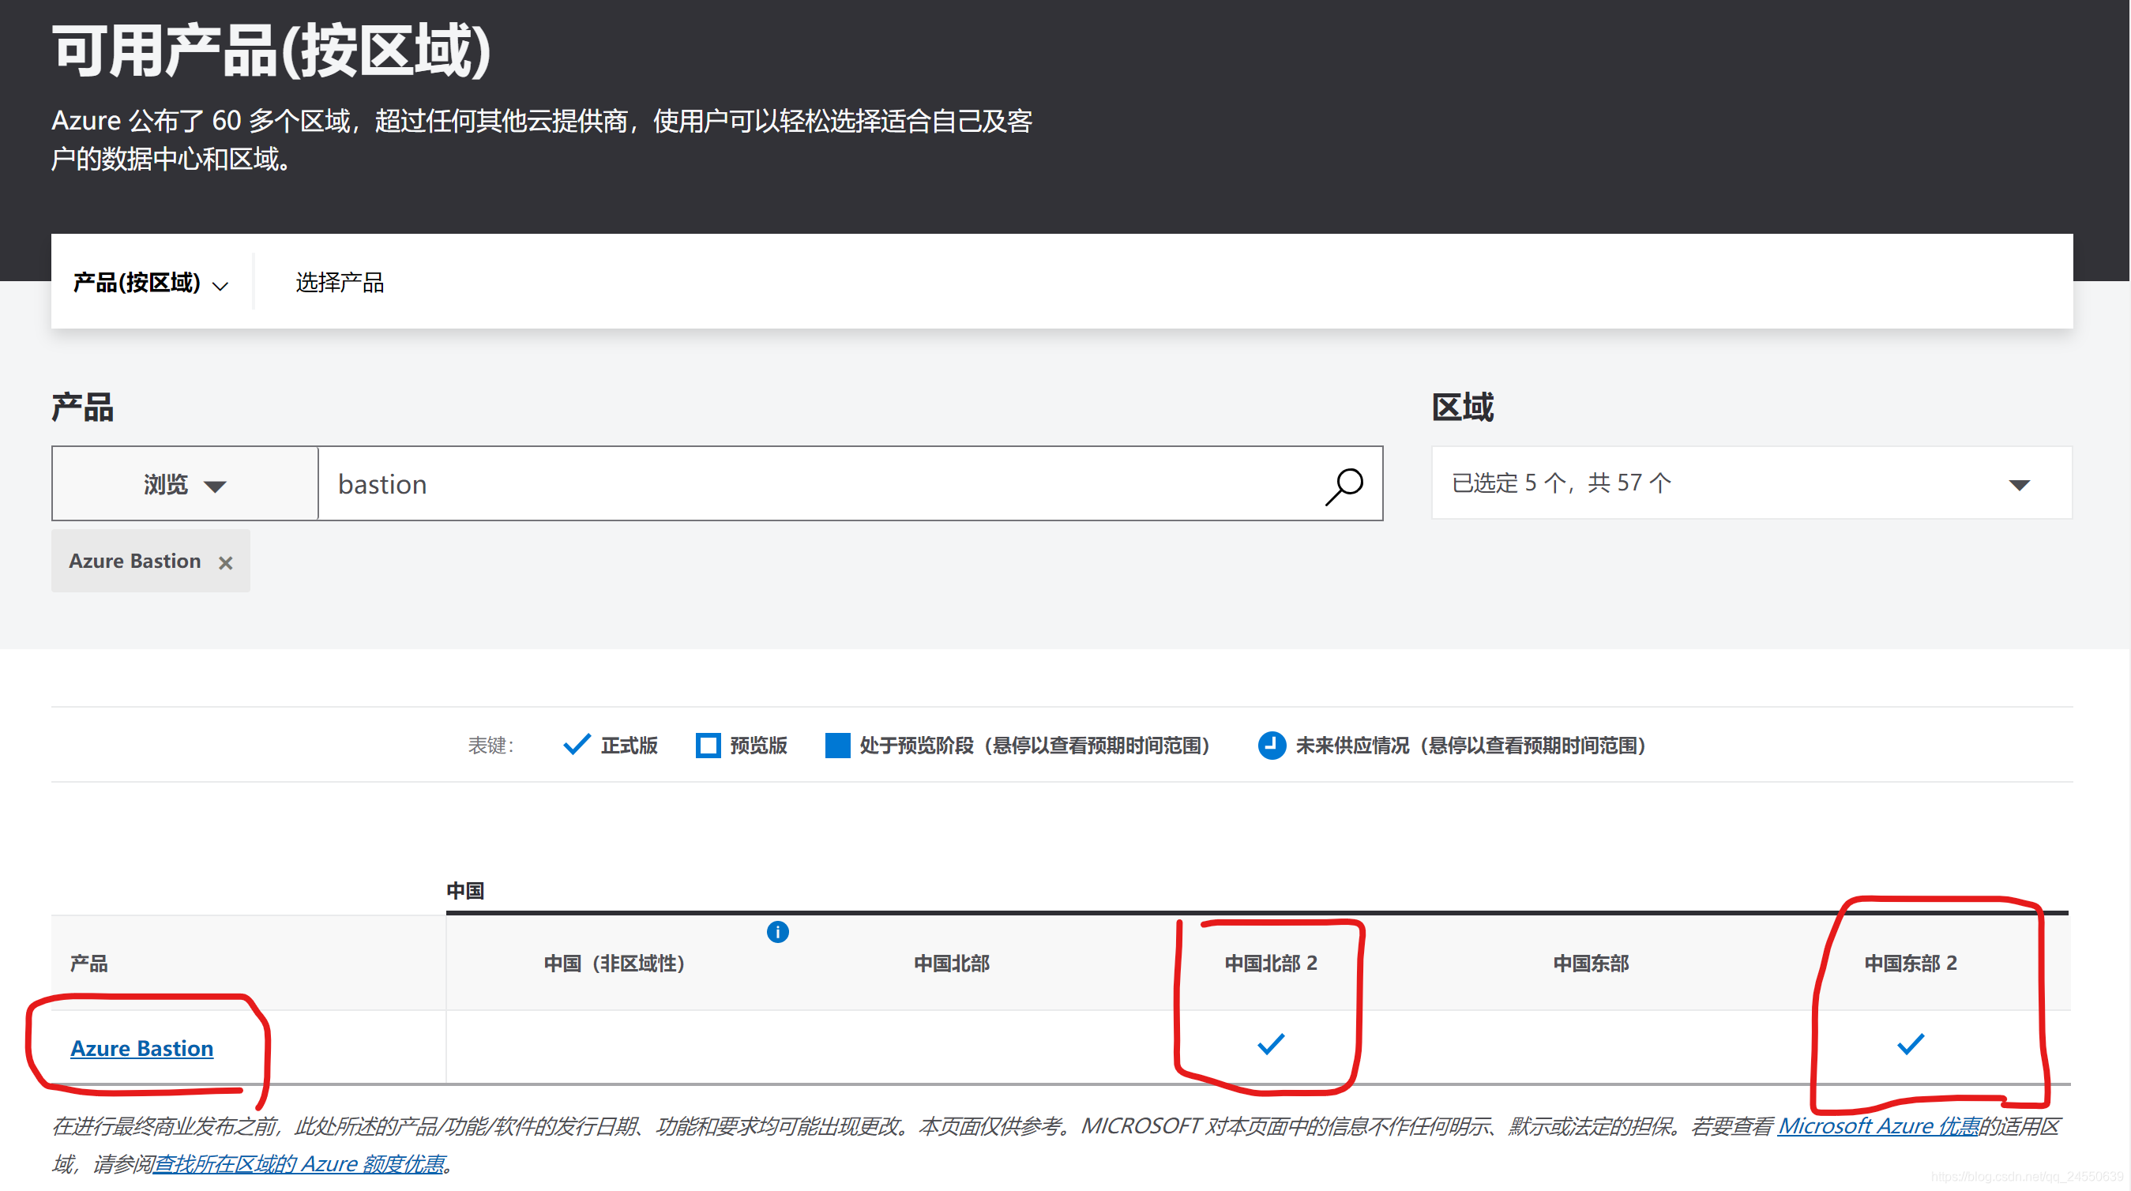2131x1191 pixels.
Task: Open the Azure Bastion product link
Action: (141, 1048)
